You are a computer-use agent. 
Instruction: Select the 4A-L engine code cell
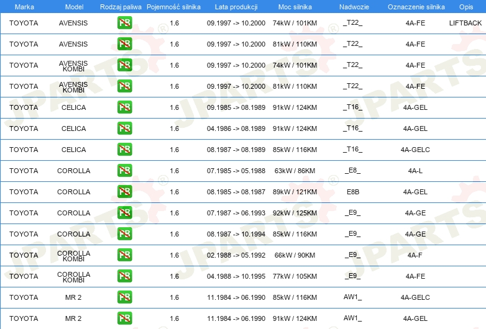coord(415,171)
